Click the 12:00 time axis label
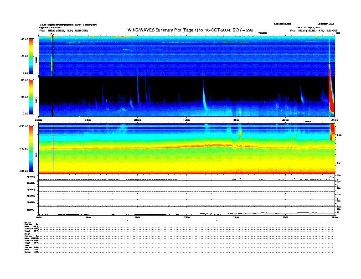Viewport: 361px width, 279px height. coord(186,120)
